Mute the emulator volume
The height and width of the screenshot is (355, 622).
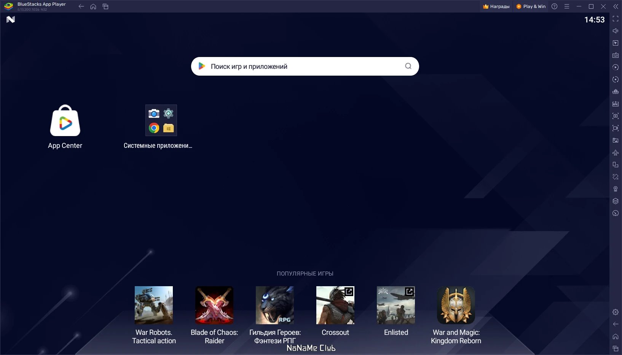(616, 31)
